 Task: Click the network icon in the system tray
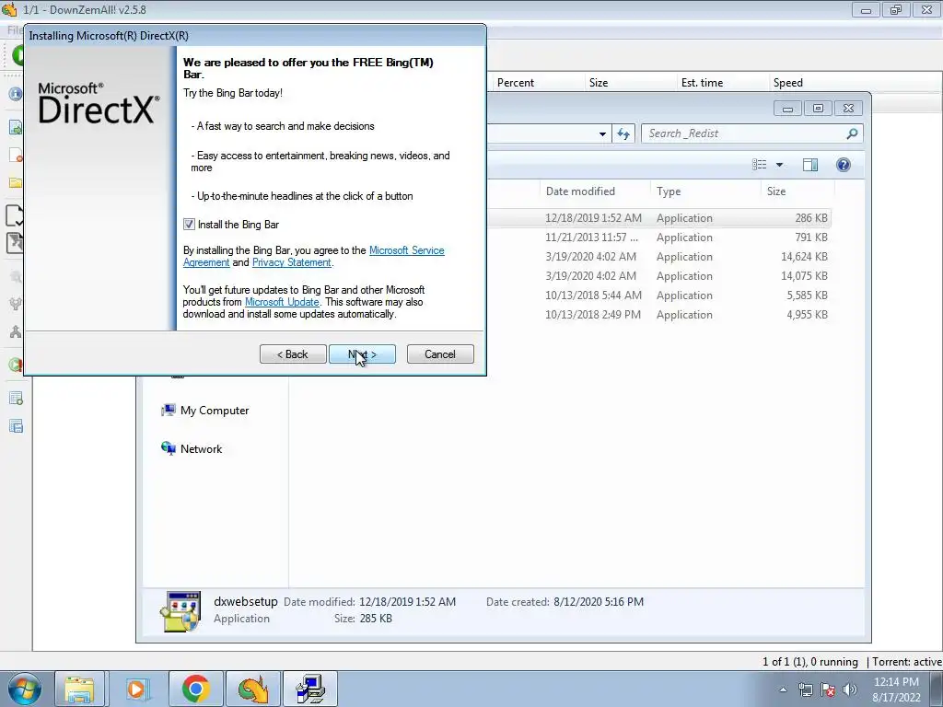coord(805,690)
